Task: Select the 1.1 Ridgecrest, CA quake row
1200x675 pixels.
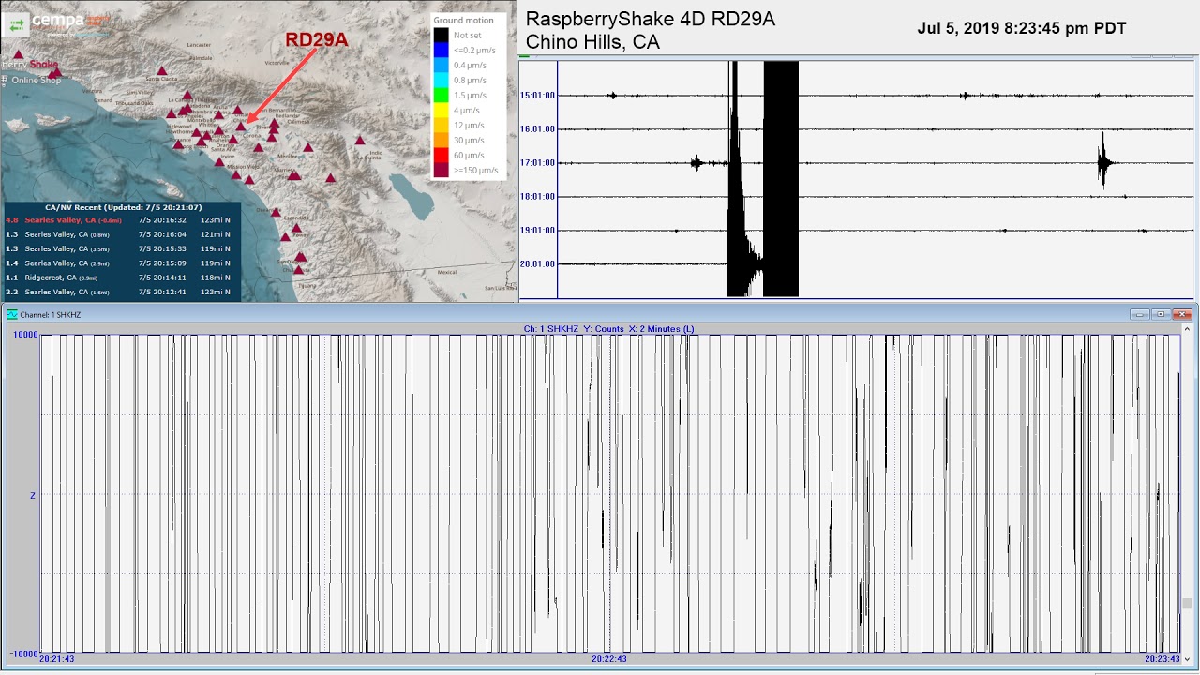Action: point(122,277)
